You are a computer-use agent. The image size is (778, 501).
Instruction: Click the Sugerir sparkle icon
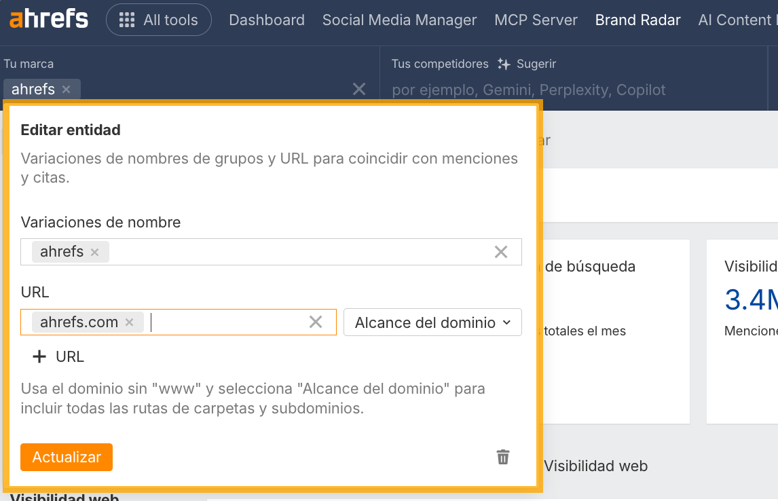pyautogui.click(x=503, y=63)
